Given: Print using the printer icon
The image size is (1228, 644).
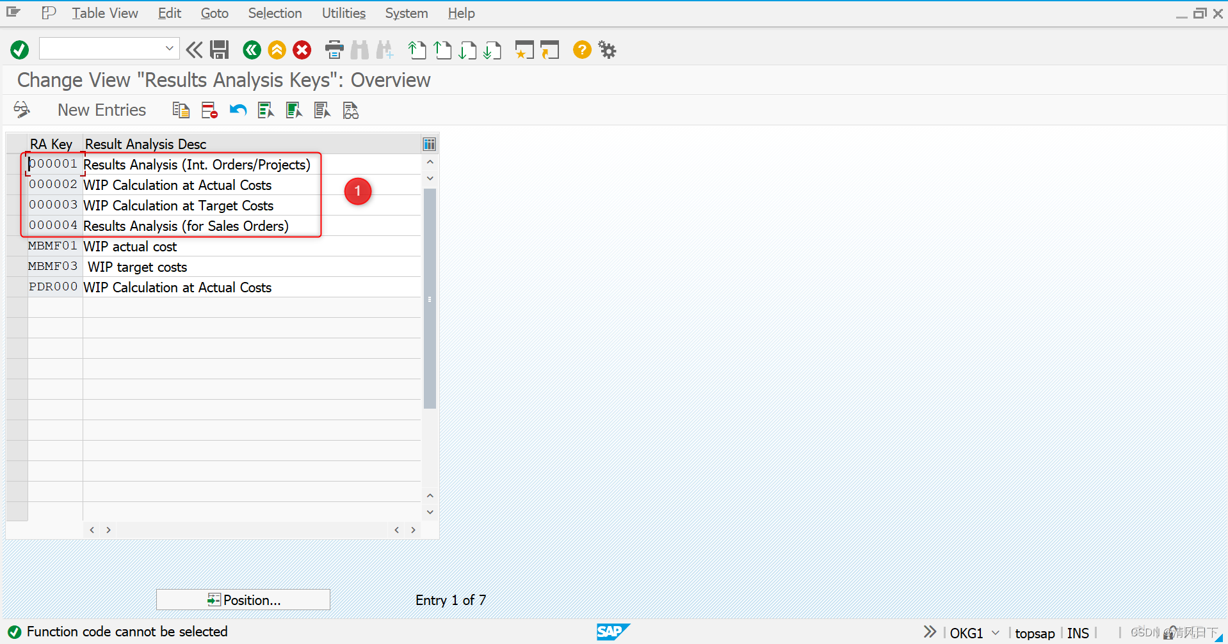Looking at the screenshot, I should [334, 49].
